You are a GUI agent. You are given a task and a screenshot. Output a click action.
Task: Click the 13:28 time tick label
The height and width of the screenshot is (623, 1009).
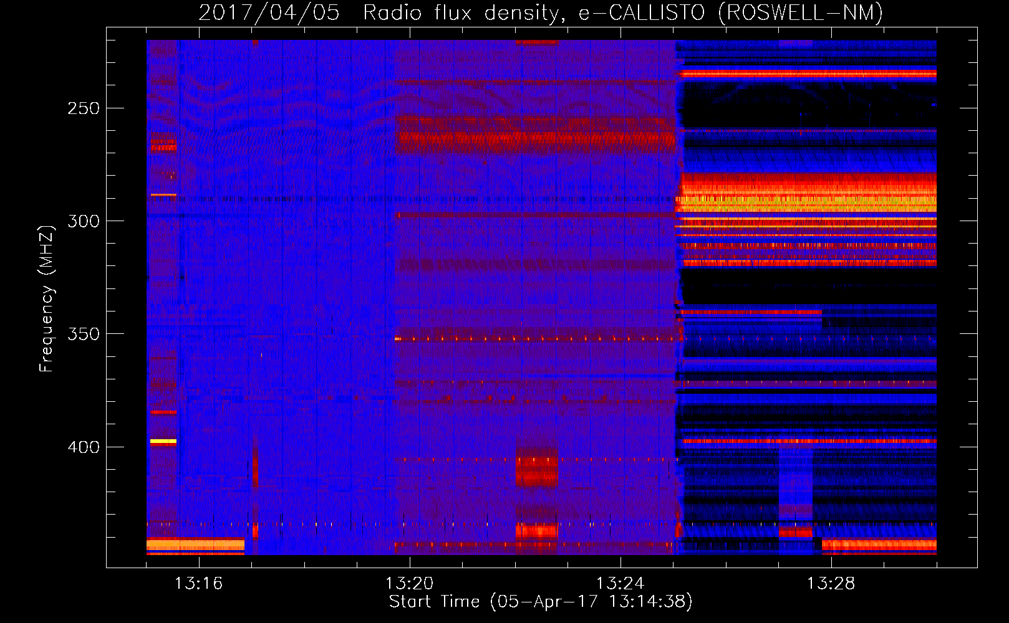tap(831, 583)
